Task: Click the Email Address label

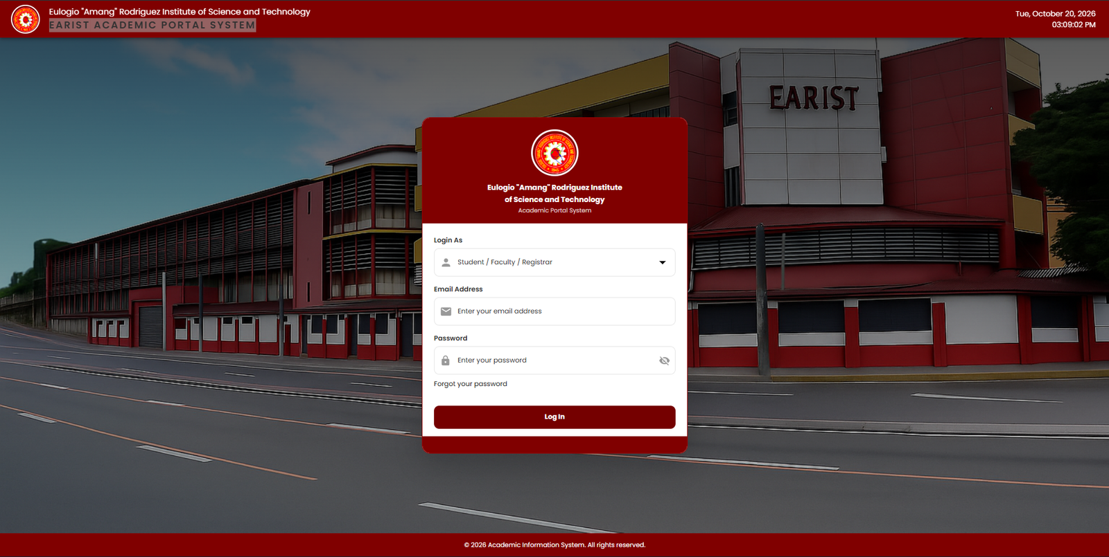Action: (458, 289)
